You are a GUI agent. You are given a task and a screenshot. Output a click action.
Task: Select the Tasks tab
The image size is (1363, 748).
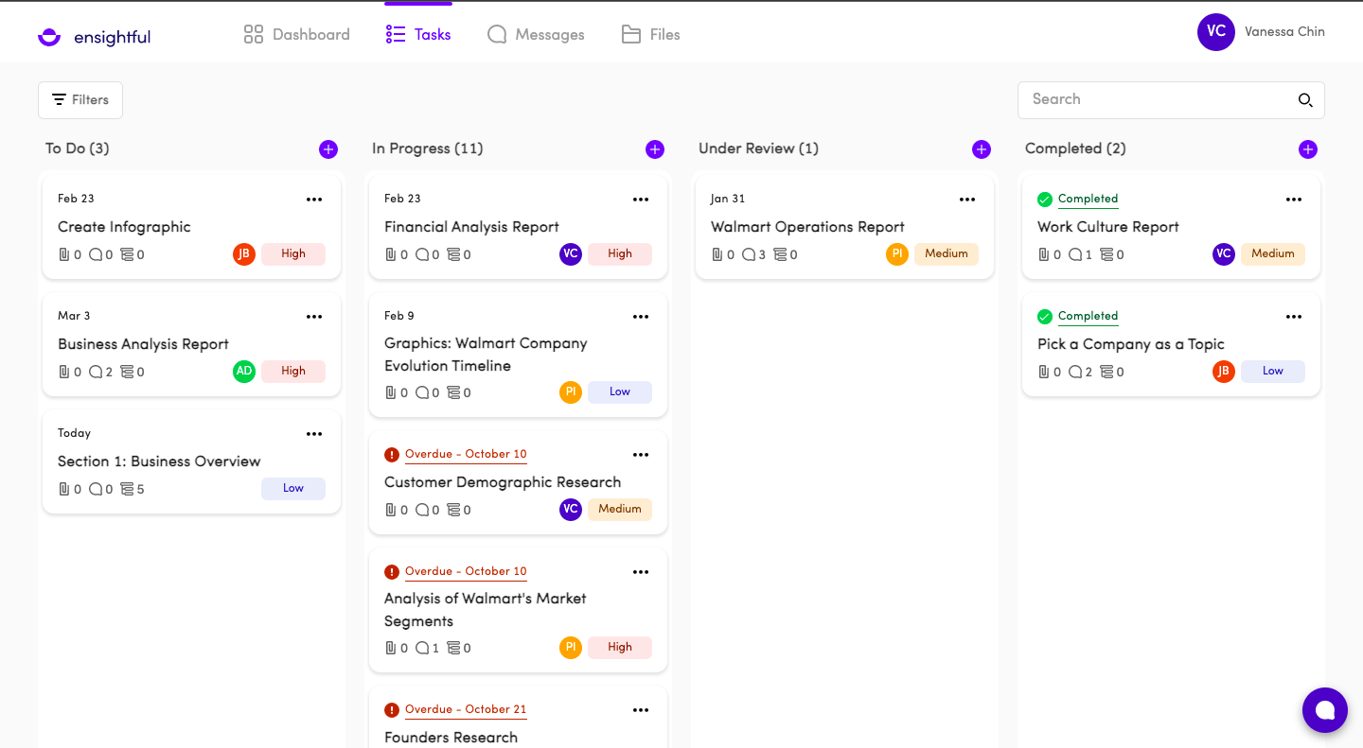[x=418, y=34]
